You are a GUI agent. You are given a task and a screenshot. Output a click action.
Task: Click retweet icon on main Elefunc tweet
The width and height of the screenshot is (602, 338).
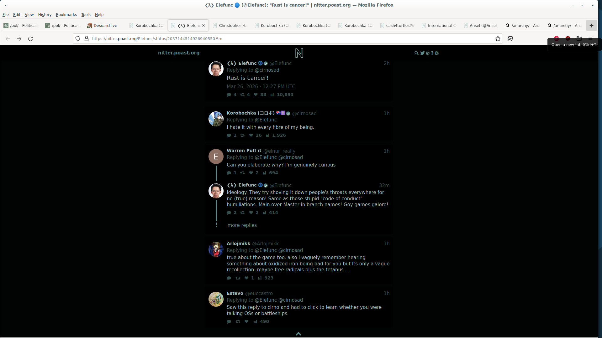tap(242, 95)
